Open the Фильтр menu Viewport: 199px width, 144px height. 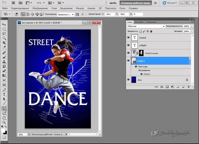tap(80, 8)
